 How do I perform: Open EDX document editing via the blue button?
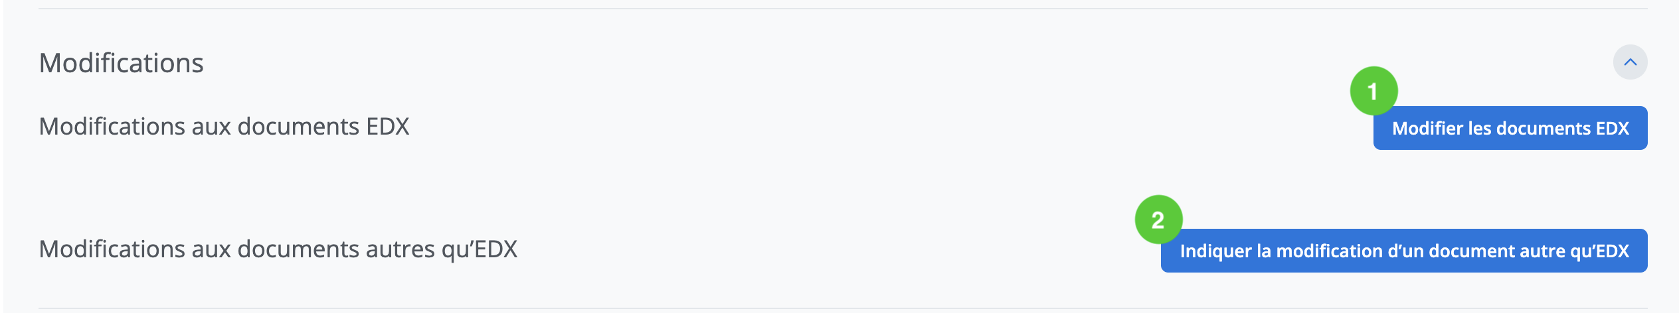[1510, 128]
